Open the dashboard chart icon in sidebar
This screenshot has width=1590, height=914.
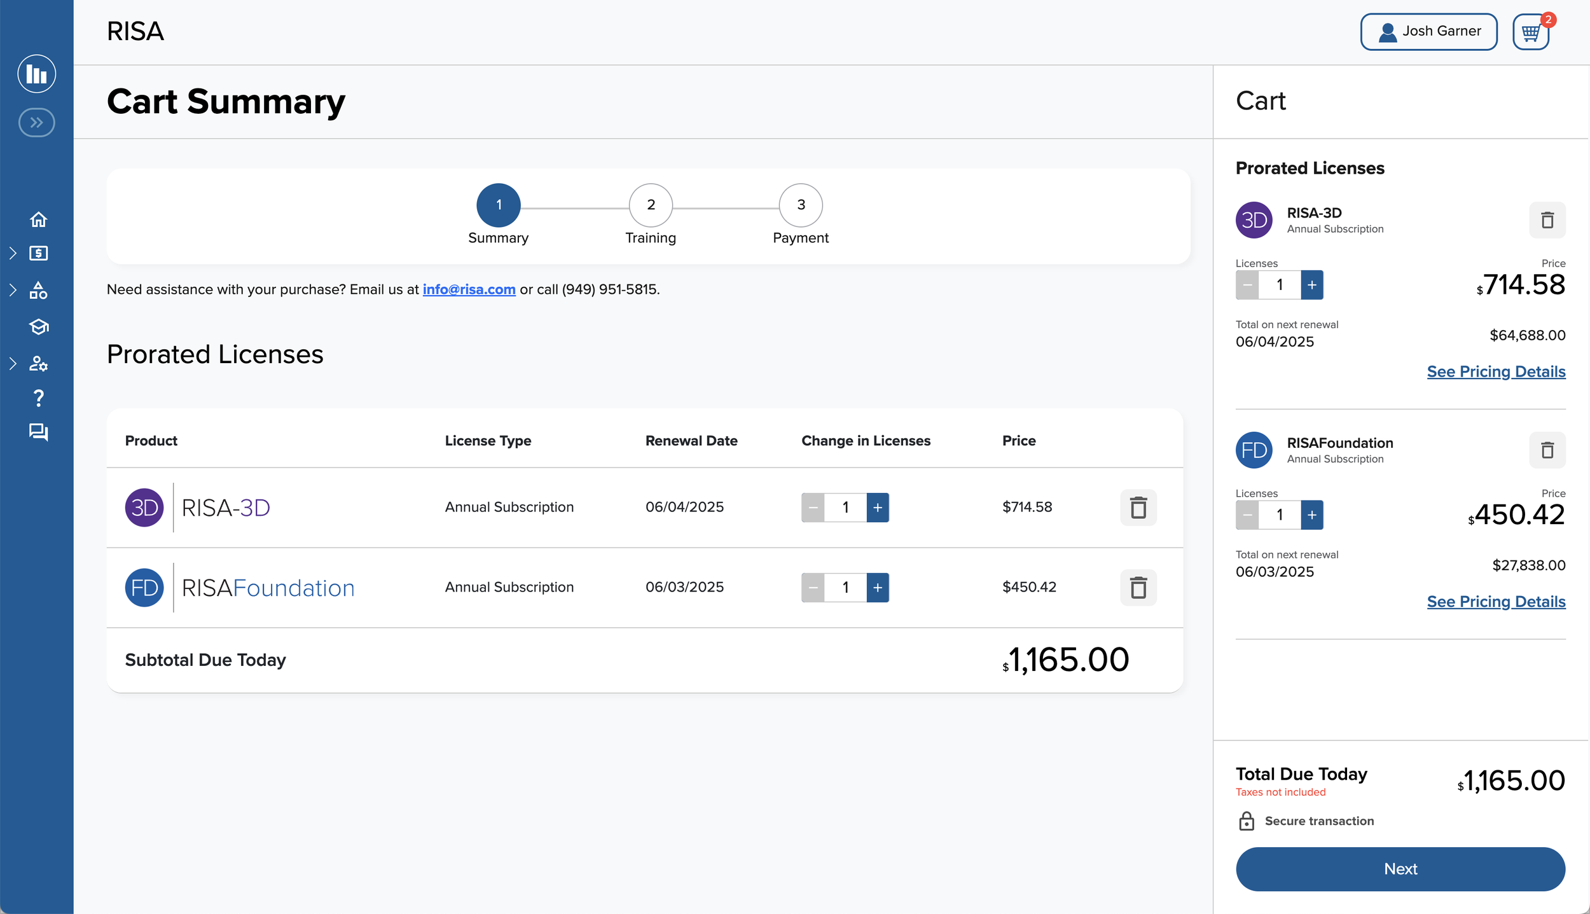coord(37,74)
